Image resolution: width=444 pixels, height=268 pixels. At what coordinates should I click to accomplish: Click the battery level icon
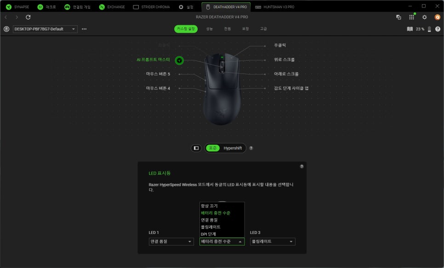pyautogui.click(x=429, y=29)
